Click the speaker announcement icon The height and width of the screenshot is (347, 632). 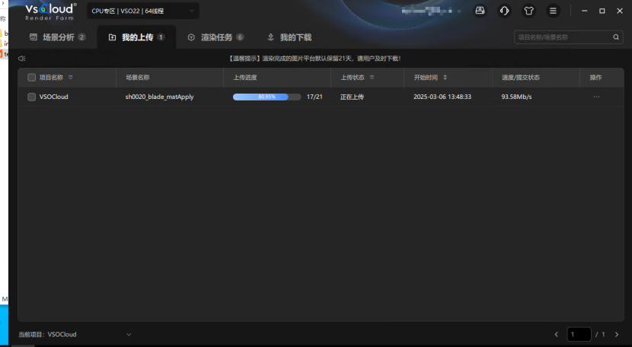[22, 59]
